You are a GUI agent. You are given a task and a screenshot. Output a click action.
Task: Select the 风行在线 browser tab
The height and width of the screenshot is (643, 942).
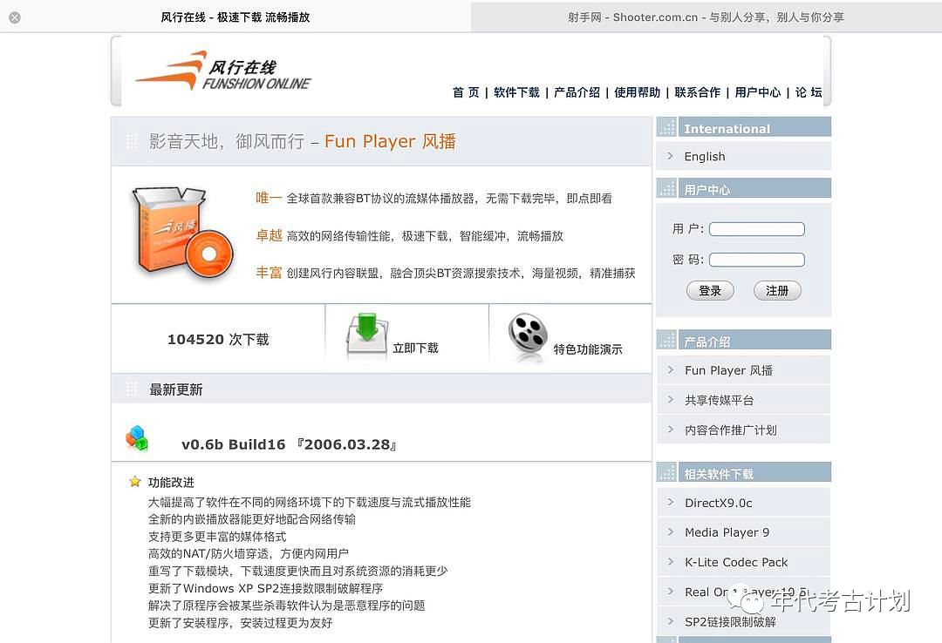(235, 17)
